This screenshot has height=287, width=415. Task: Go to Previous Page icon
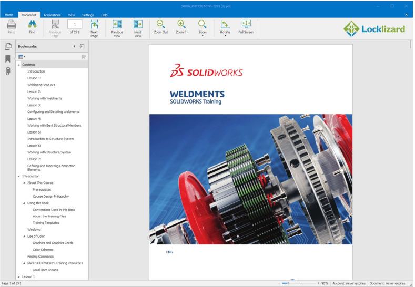click(55, 24)
